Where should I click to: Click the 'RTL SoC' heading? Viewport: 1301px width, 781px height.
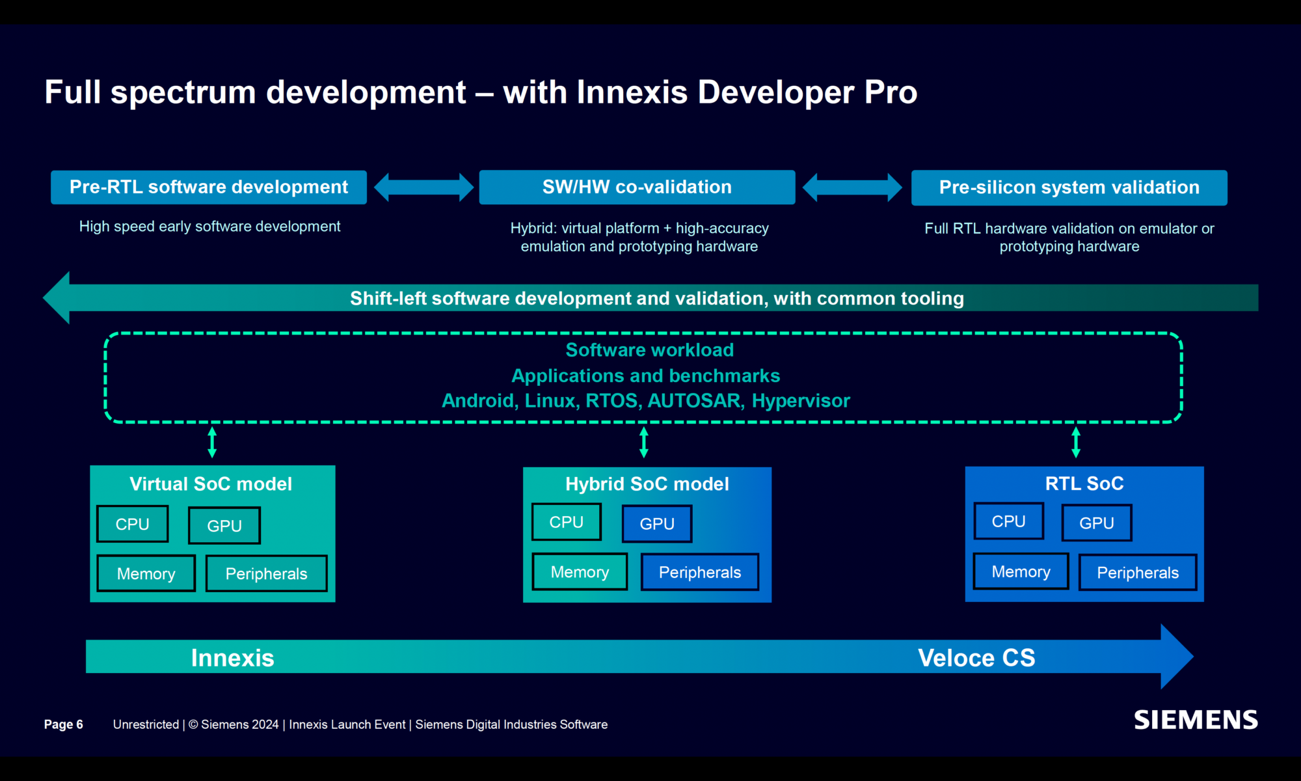point(1084,484)
